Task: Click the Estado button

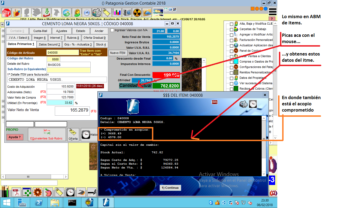Action: click(x=81, y=31)
